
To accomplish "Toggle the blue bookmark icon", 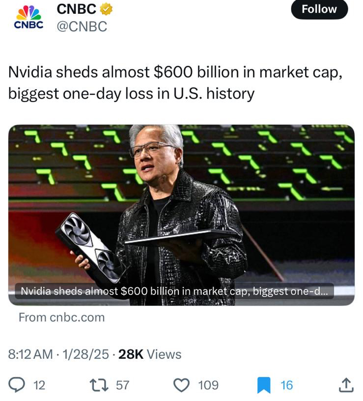I will 264,385.
